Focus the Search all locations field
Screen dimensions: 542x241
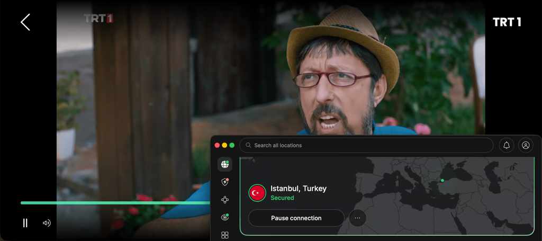coord(366,145)
